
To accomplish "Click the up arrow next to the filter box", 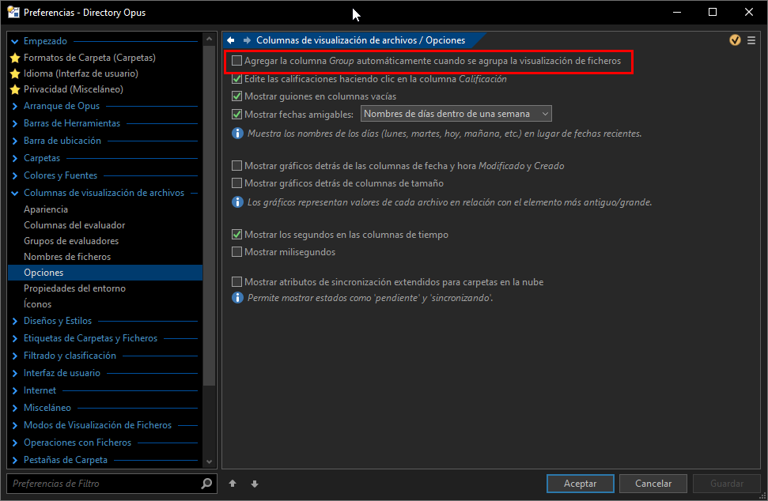I will pyautogui.click(x=233, y=484).
